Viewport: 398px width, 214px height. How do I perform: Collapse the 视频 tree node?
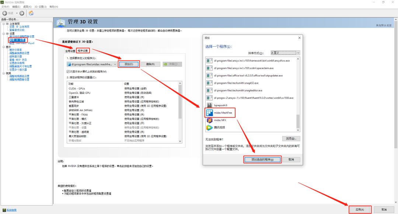point(4,73)
